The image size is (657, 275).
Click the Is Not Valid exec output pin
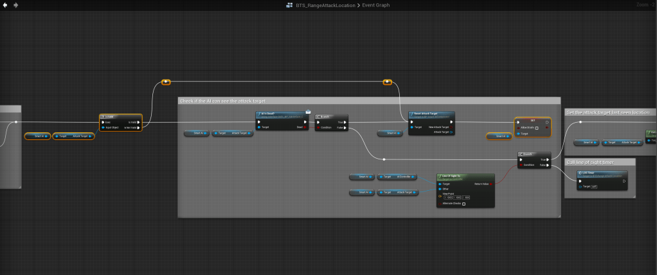(x=138, y=127)
